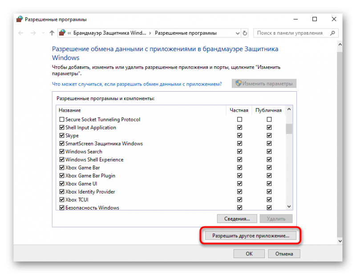The width and height of the screenshot is (356, 275).
Task: Maximize the Разрешенные программы window
Action: pyautogui.click(x=315, y=19)
